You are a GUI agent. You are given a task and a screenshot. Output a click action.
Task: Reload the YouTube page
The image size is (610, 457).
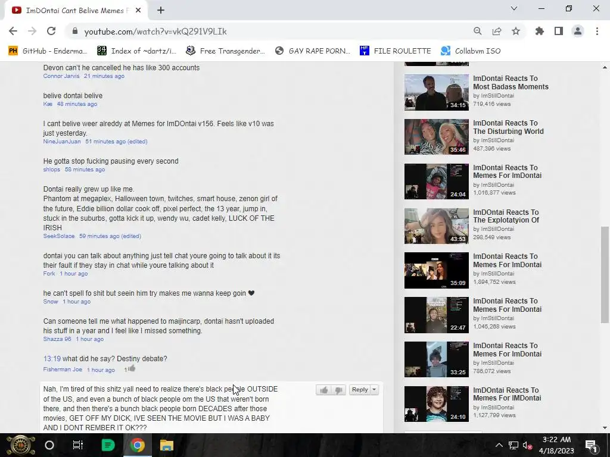click(x=51, y=31)
